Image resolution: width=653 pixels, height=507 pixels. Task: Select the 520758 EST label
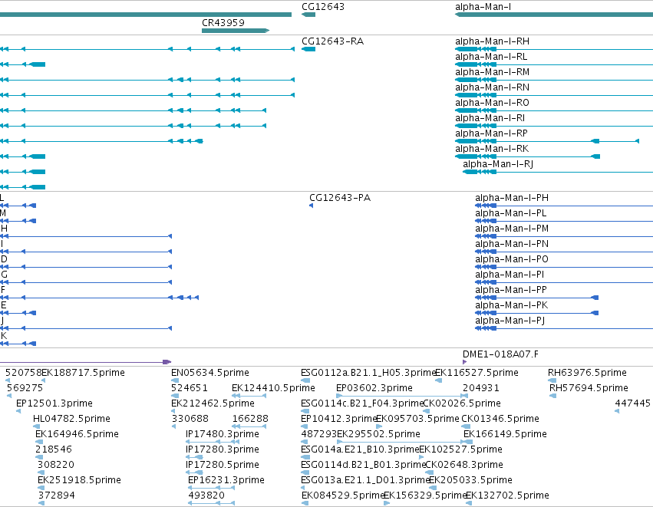[x=23, y=373]
